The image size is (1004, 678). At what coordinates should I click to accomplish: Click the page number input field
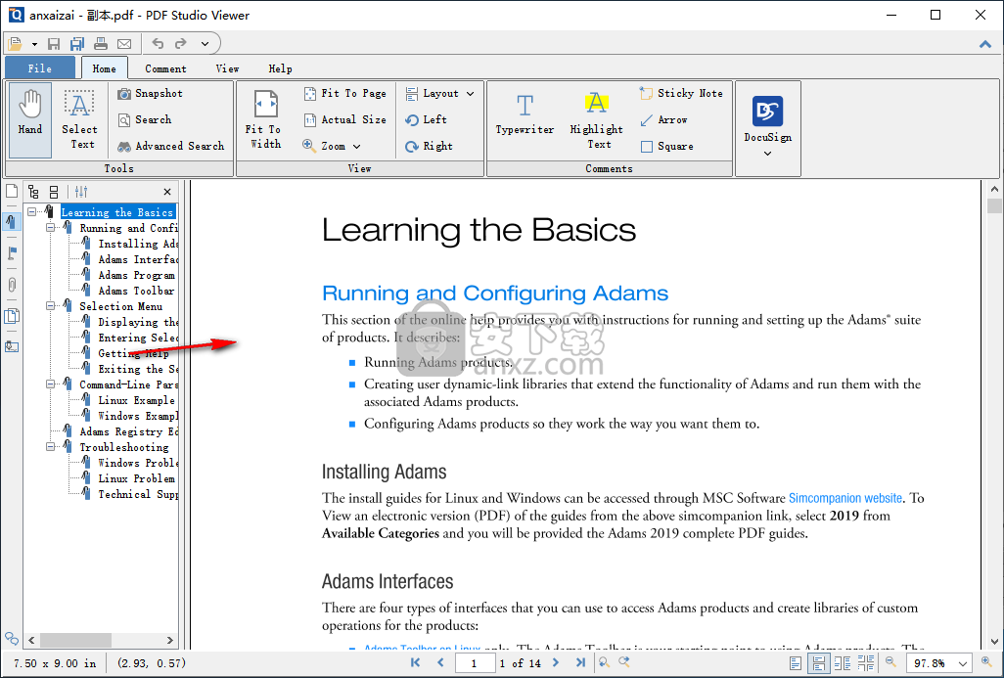coord(475,663)
